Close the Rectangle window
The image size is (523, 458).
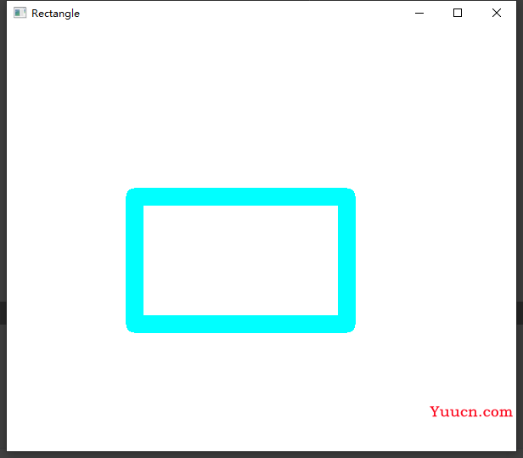[497, 13]
